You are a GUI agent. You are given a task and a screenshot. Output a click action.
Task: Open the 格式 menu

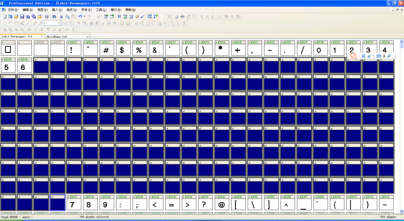pyautogui.click(x=71, y=10)
